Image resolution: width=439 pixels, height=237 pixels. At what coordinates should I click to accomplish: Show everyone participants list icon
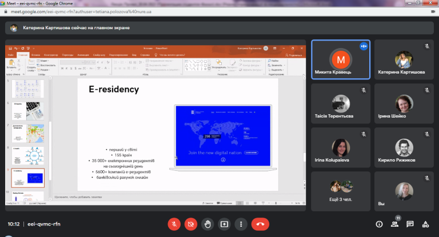pos(394,224)
